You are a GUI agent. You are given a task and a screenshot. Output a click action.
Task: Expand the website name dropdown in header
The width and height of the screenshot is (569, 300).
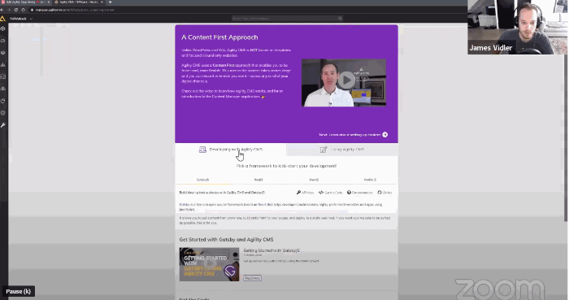[x=21, y=19]
